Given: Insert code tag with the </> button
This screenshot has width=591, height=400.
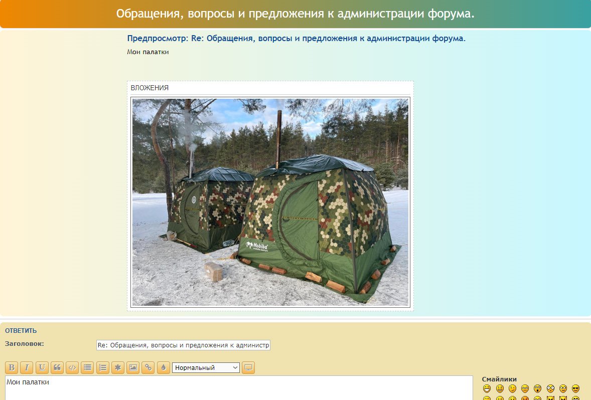Looking at the screenshot, I should pyautogui.click(x=73, y=367).
